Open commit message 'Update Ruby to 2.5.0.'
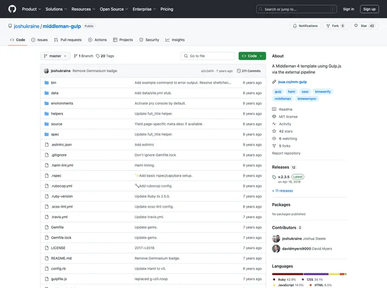387x288 pixels. coord(152,196)
